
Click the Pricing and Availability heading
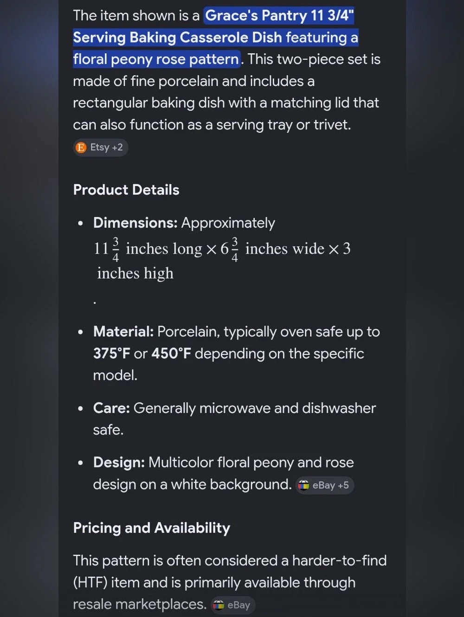click(x=152, y=528)
